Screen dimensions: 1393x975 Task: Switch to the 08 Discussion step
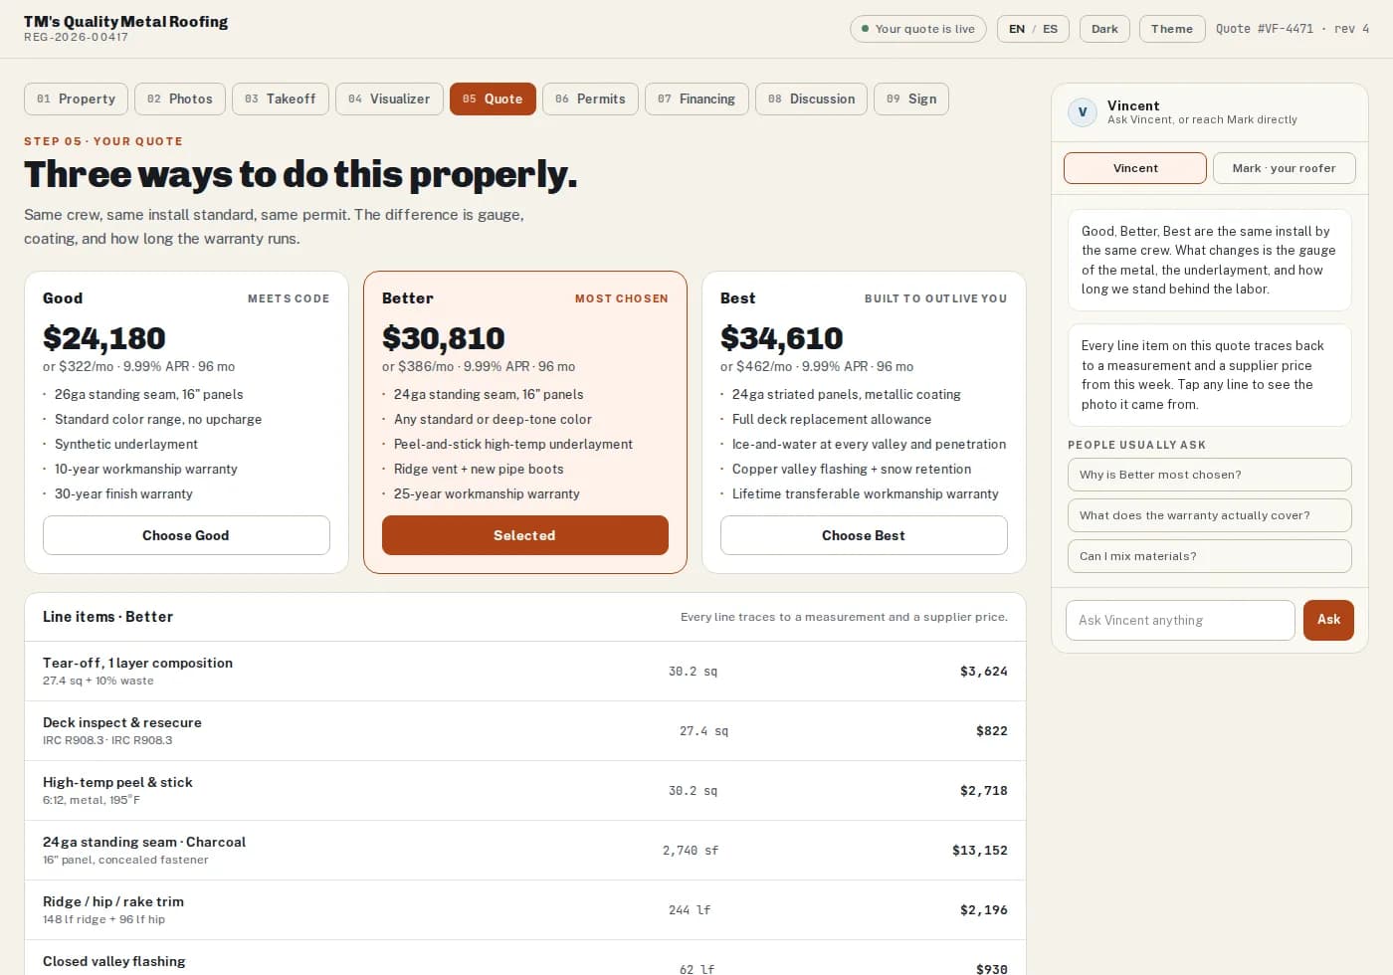(x=811, y=98)
